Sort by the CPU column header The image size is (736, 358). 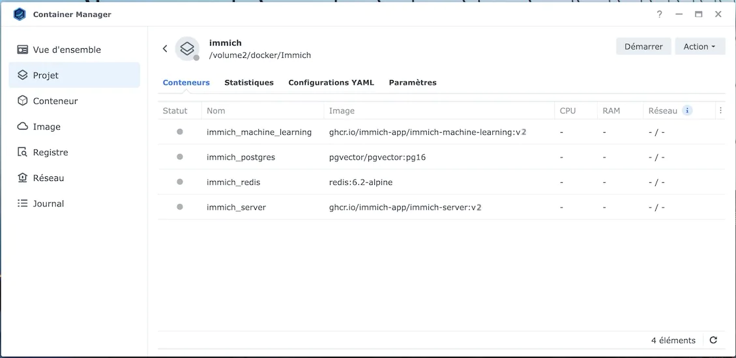[568, 111]
